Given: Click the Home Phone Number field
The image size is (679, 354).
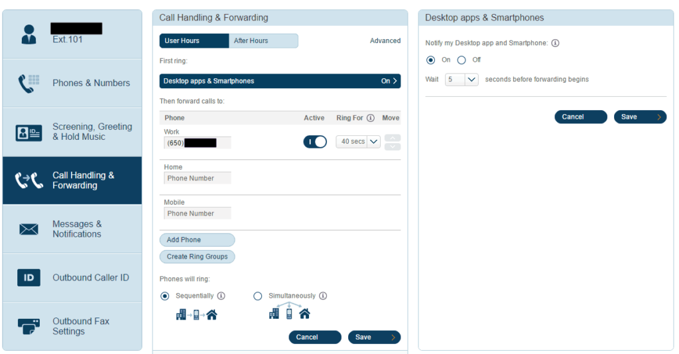Looking at the screenshot, I should click(198, 178).
